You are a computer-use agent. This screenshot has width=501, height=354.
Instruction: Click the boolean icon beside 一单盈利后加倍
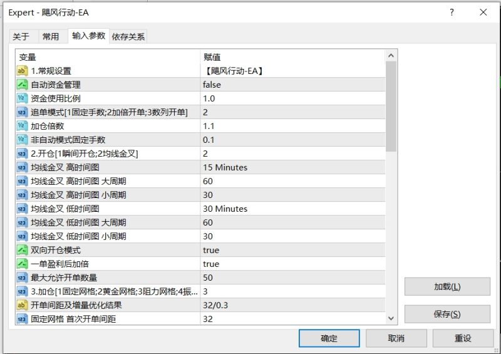click(x=22, y=264)
